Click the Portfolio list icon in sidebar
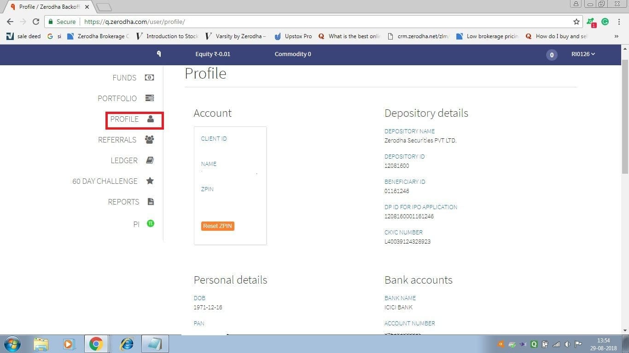Screen dimensions: 629x353 pyautogui.click(x=149, y=98)
